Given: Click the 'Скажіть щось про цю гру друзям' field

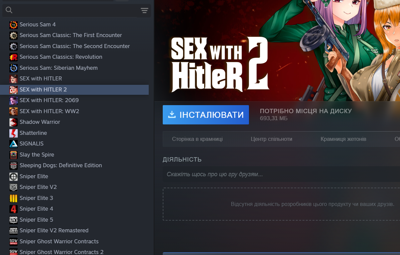Looking at the screenshot, I should [281, 174].
